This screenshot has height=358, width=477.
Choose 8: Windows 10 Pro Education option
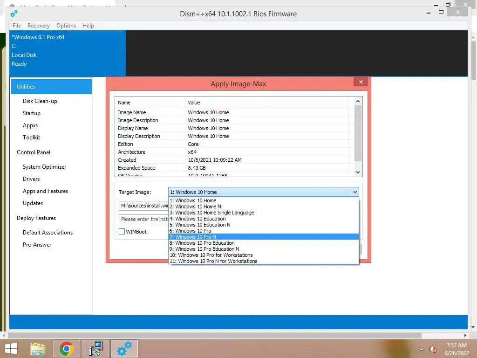264,243
